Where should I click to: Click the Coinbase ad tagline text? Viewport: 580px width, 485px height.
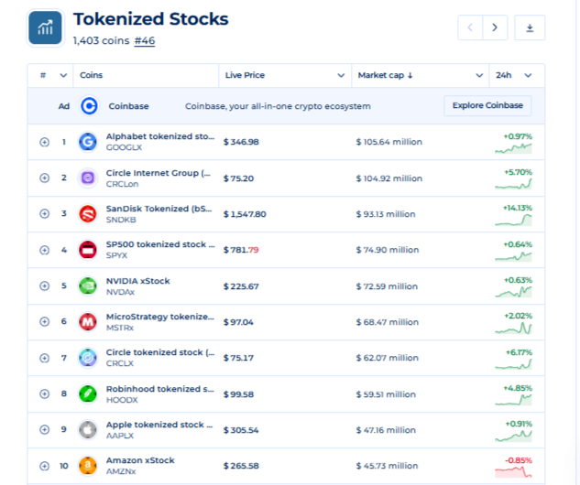coord(278,106)
